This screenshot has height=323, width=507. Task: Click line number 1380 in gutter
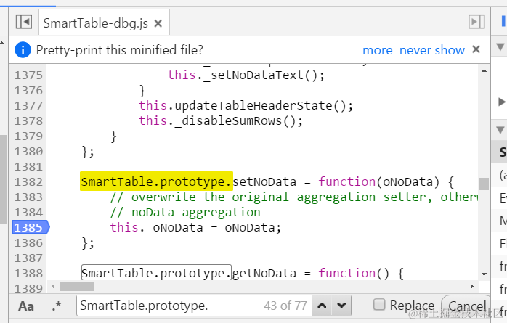point(28,152)
